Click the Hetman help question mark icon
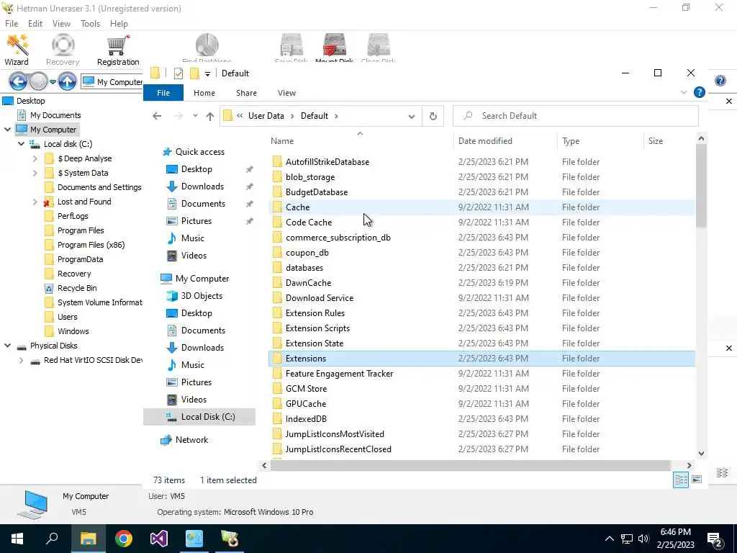 [x=720, y=81]
